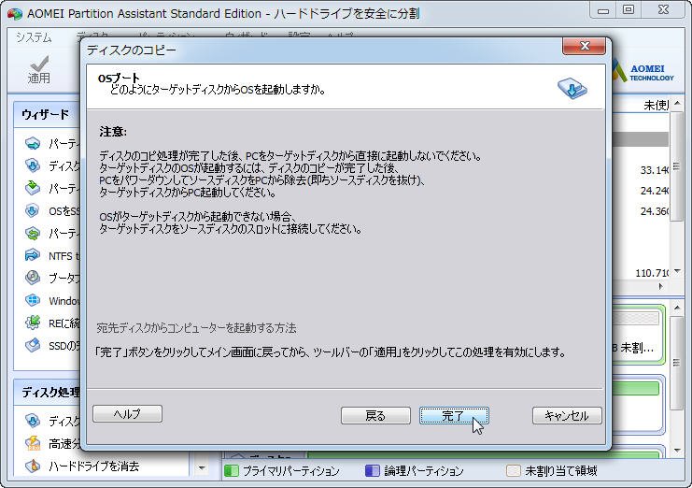The height and width of the screenshot is (488, 692).
Task: Click the 論理パーティション blue legend swatch
Action: (372, 471)
